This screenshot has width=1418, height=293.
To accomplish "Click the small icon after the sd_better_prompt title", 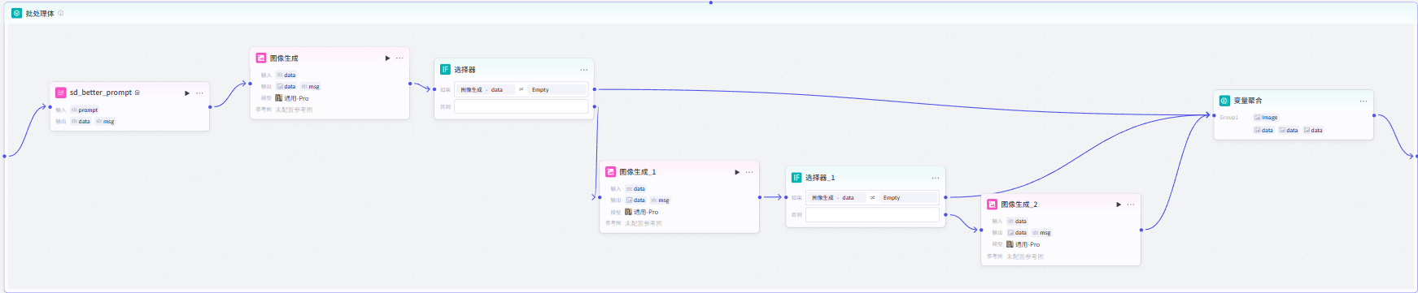I will 137,93.
